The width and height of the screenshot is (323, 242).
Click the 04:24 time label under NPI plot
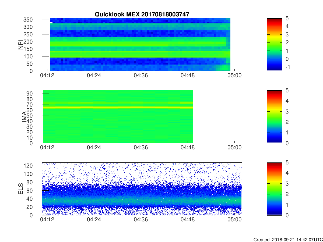pos(94,76)
